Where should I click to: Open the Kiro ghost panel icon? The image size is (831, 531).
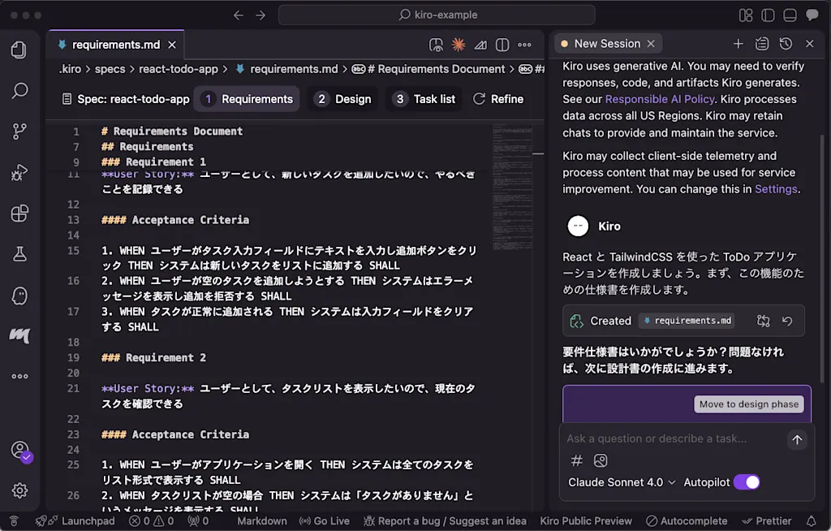pyautogui.click(x=19, y=296)
